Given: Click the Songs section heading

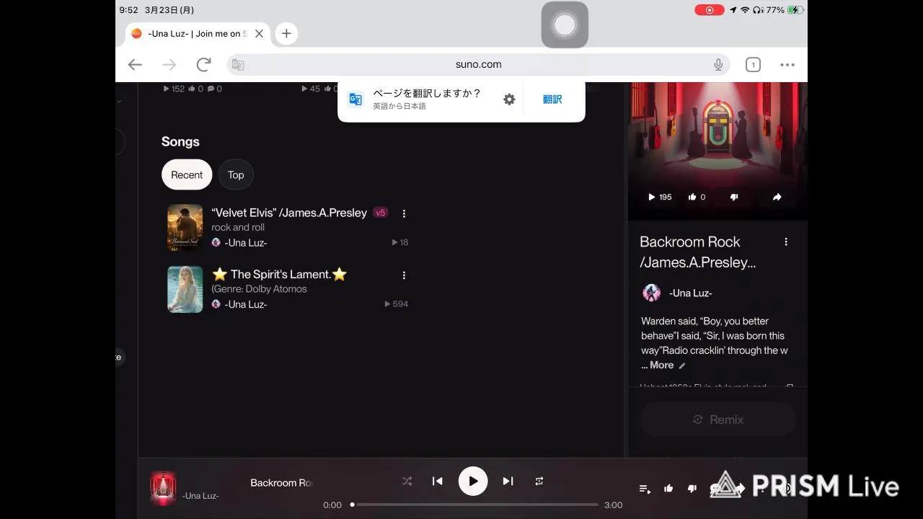Looking at the screenshot, I should click(180, 141).
